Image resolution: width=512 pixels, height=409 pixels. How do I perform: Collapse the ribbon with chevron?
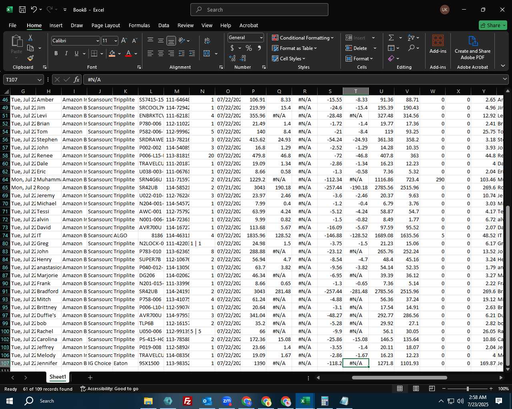(x=503, y=66)
